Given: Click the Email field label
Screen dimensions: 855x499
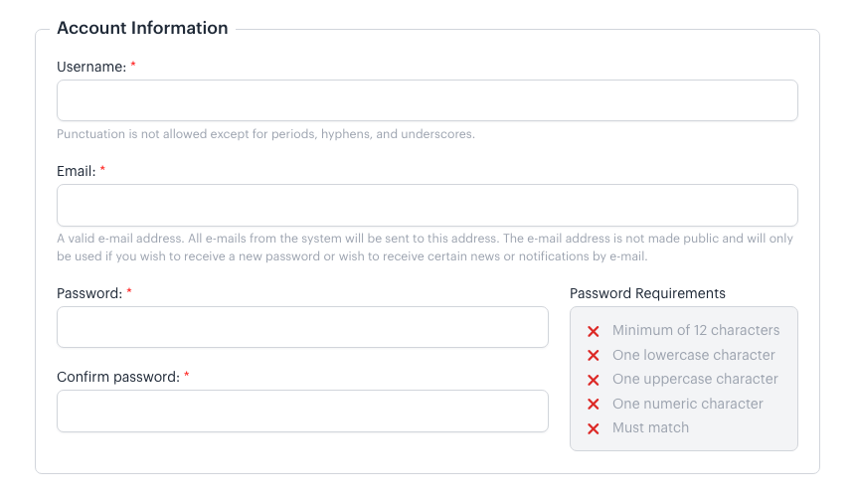Looking at the screenshot, I should (x=76, y=171).
